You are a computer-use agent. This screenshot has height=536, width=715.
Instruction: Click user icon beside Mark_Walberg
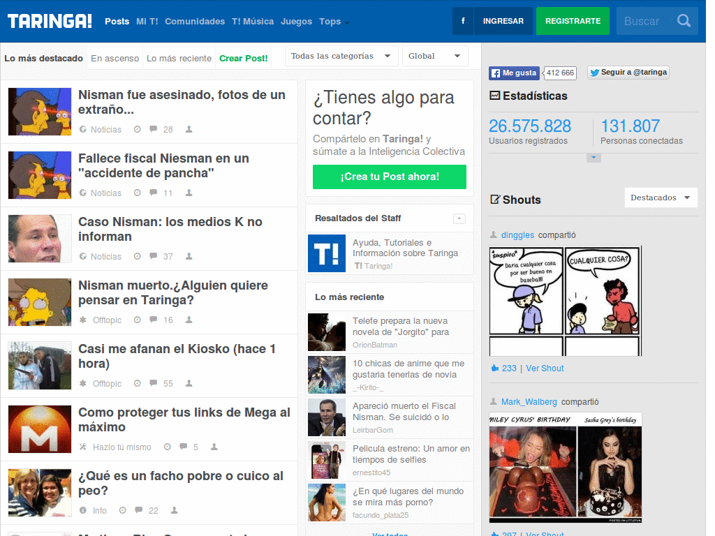[x=494, y=401]
